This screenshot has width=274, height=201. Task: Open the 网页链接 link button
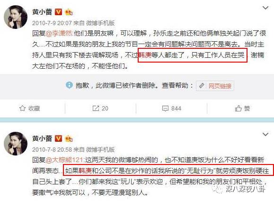coord(215,86)
